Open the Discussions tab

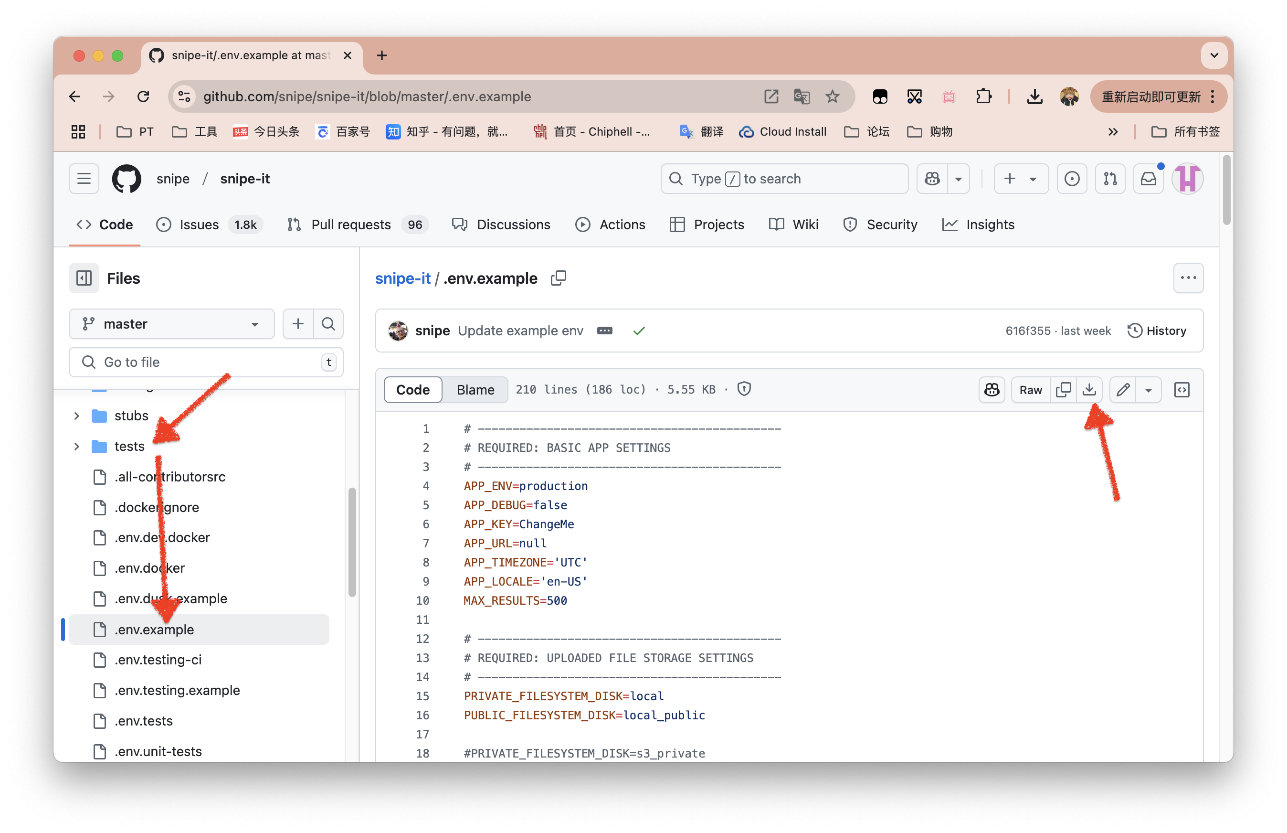(x=501, y=224)
